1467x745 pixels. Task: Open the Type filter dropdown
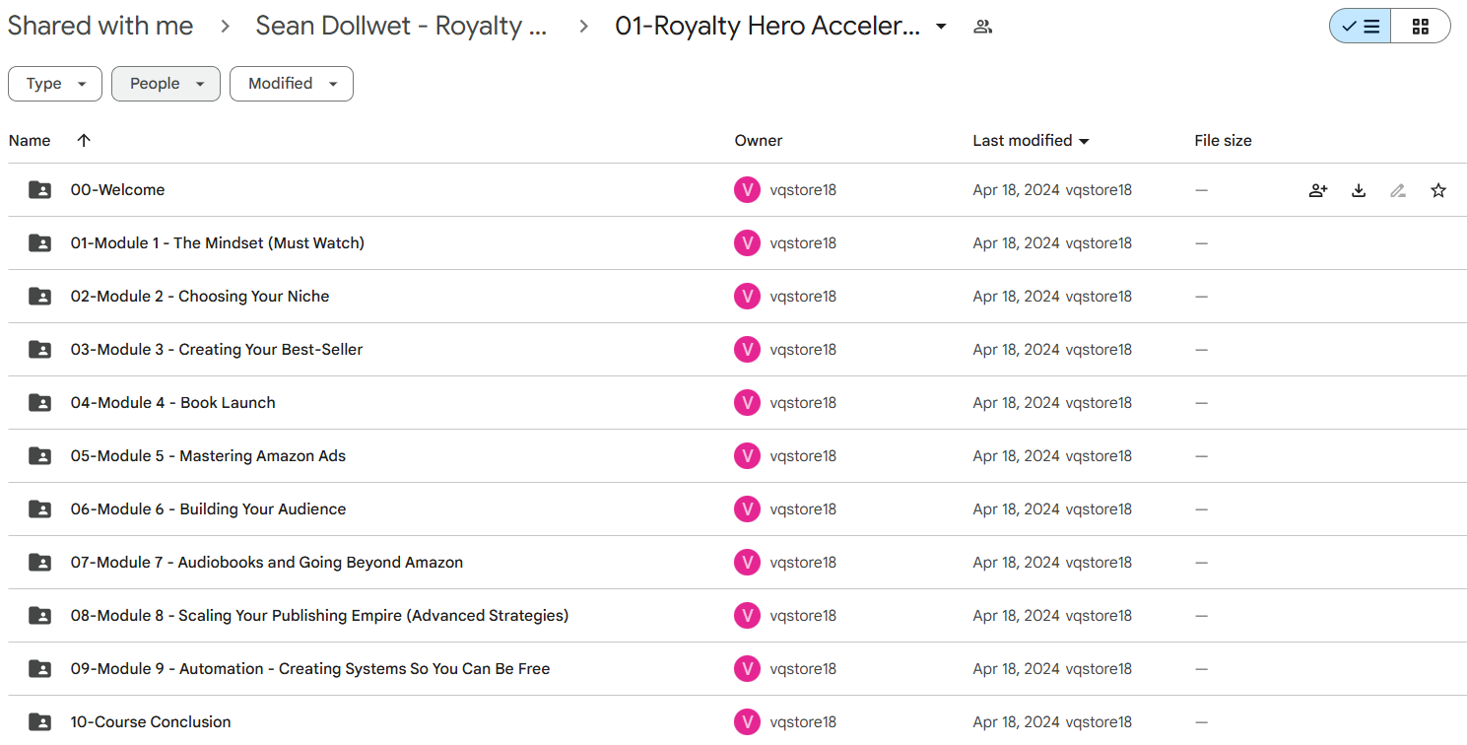[x=54, y=84]
